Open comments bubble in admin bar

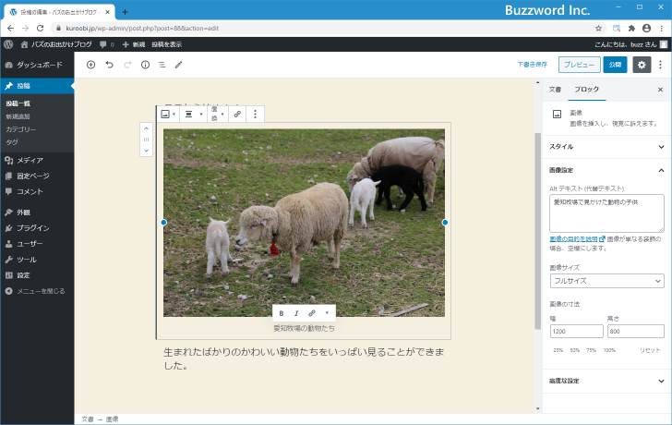107,44
